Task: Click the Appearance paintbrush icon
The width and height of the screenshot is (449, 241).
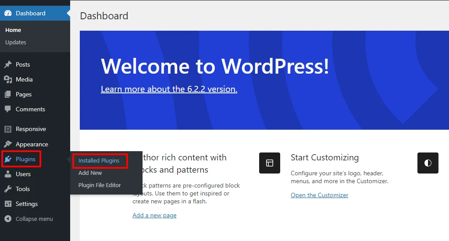Action: (x=8, y=144)
